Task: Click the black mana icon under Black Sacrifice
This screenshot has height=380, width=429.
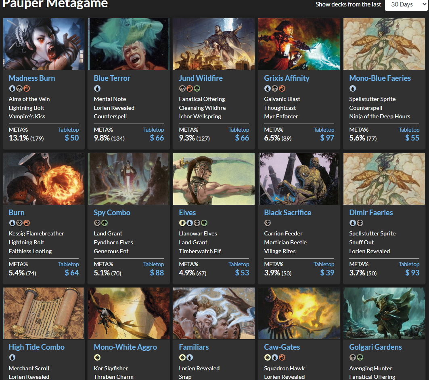Action: point(267,223)
